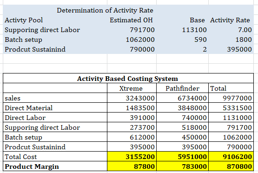The width and height of the screenshot is (258, 173).
Task: Select the activity rate 1800 cell
Action: click(244, 40)
